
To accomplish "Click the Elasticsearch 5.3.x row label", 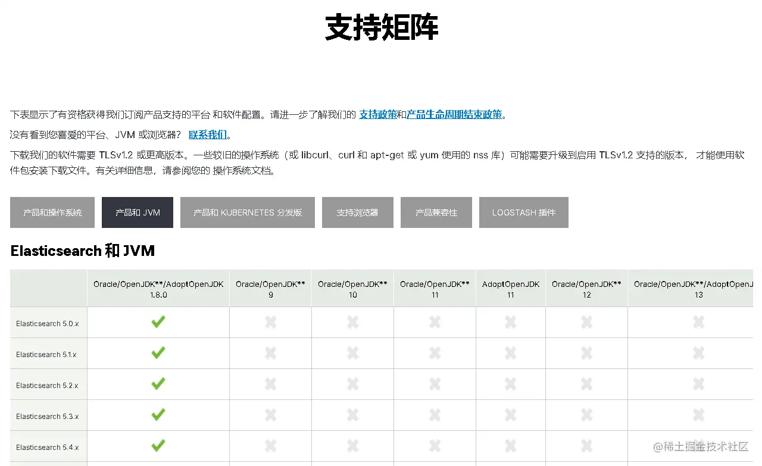I will [48, 417].
